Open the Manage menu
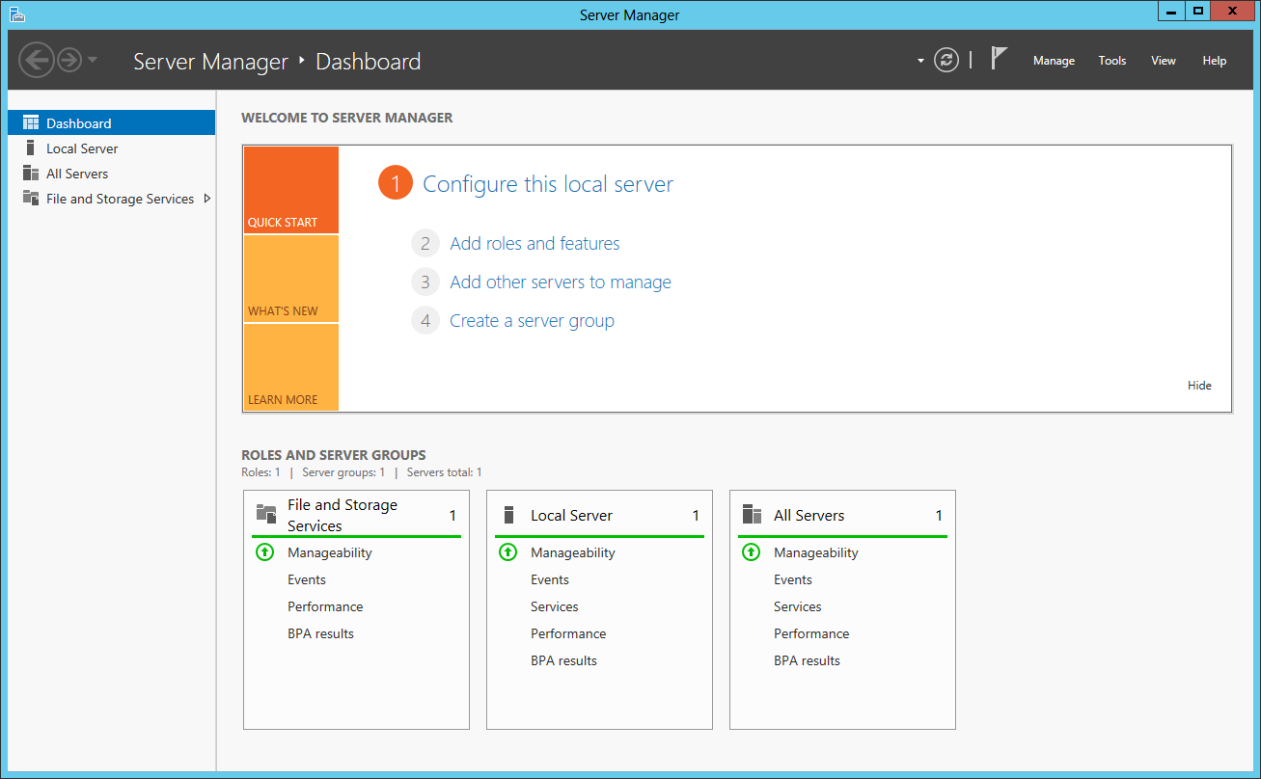 pos(1054,60)
